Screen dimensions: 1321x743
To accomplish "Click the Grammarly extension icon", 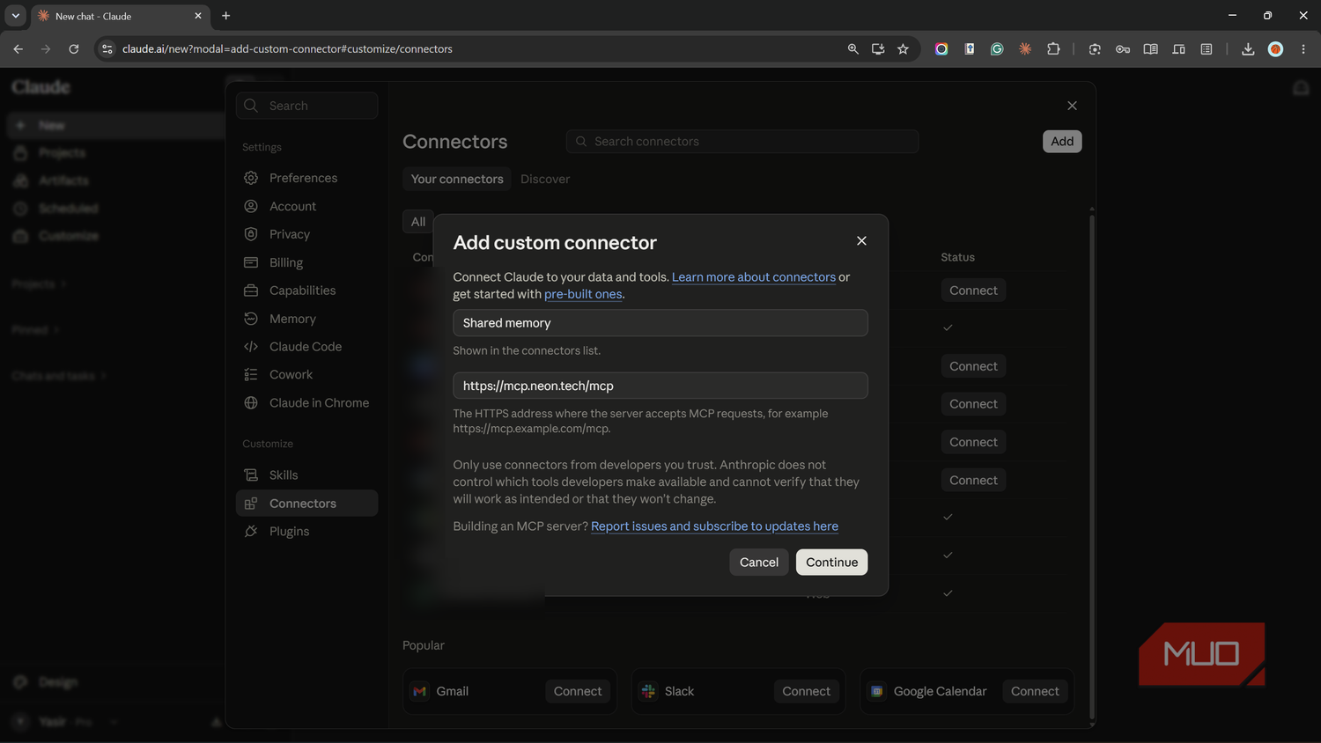I will pyautogui.click(x=997, y=49).
